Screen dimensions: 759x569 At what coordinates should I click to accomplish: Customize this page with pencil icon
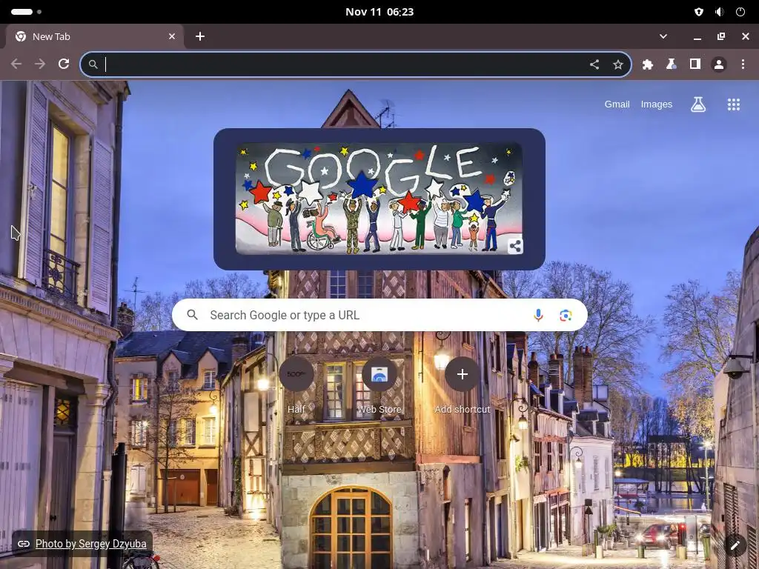(735, 546)
